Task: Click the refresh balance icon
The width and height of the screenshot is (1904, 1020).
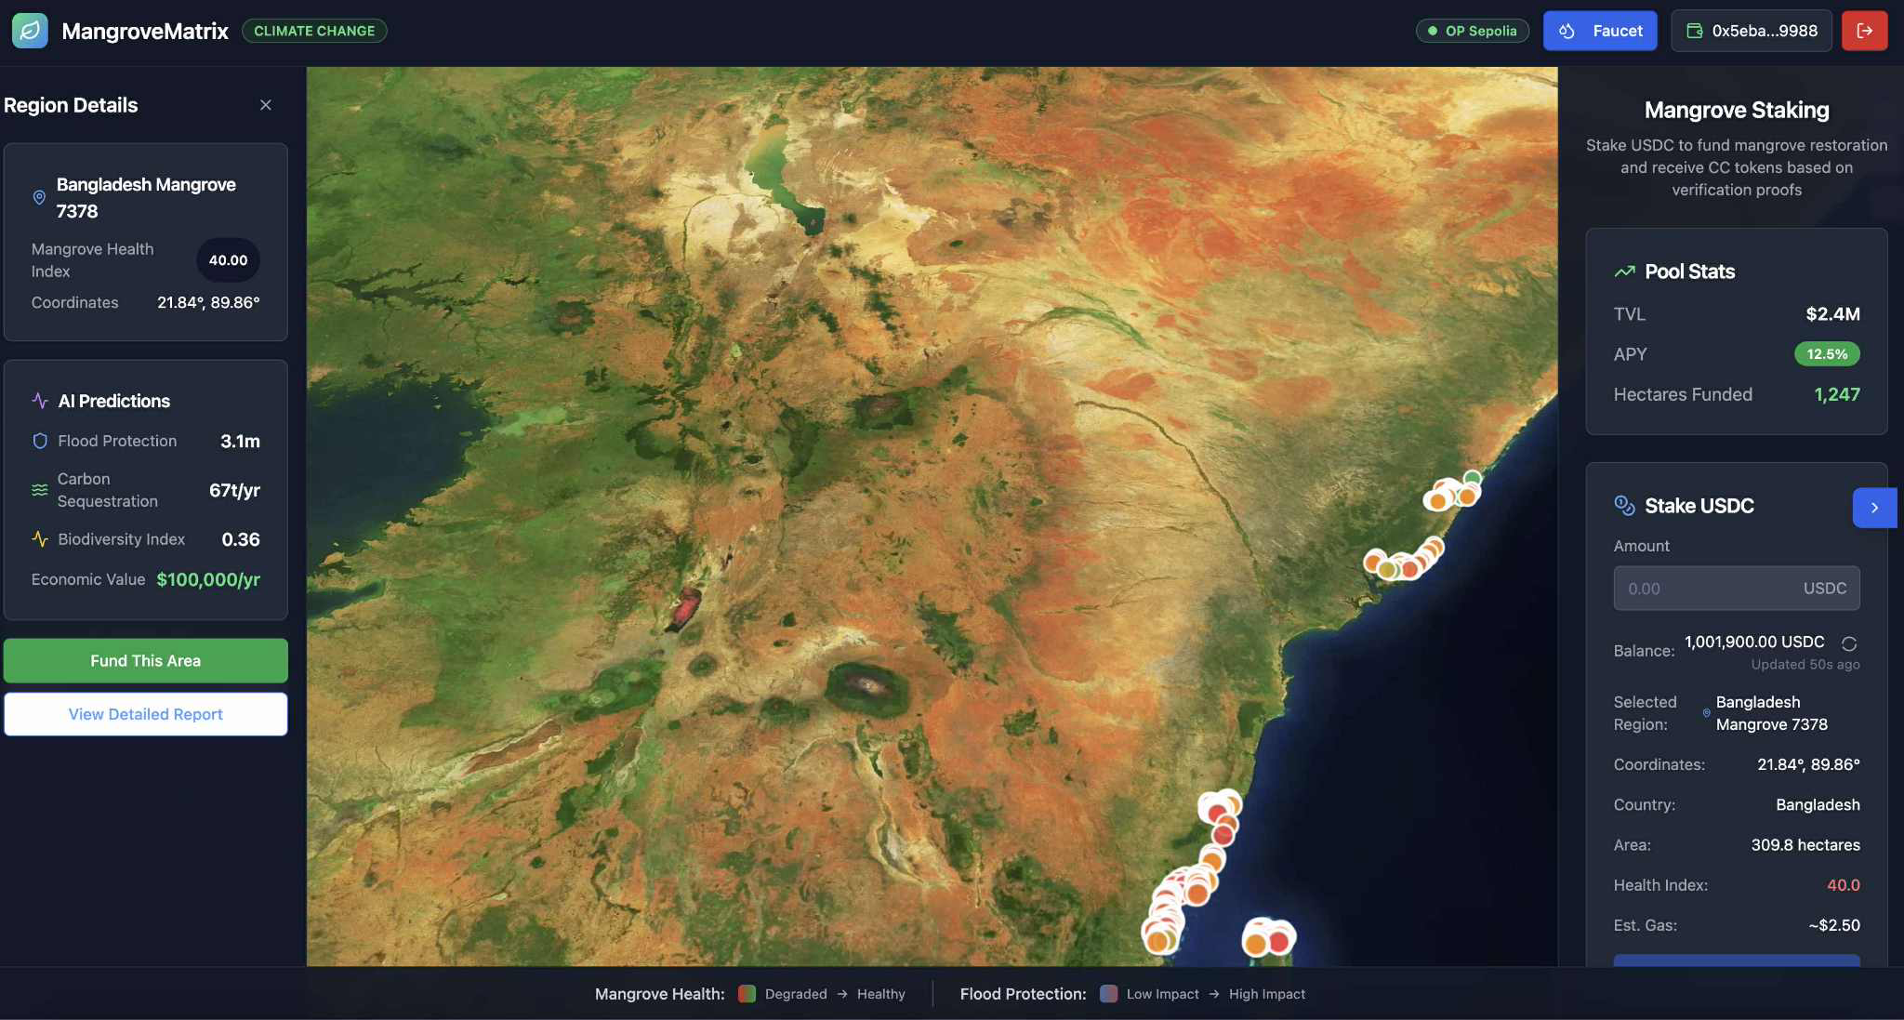Action: click(1849, 643)
